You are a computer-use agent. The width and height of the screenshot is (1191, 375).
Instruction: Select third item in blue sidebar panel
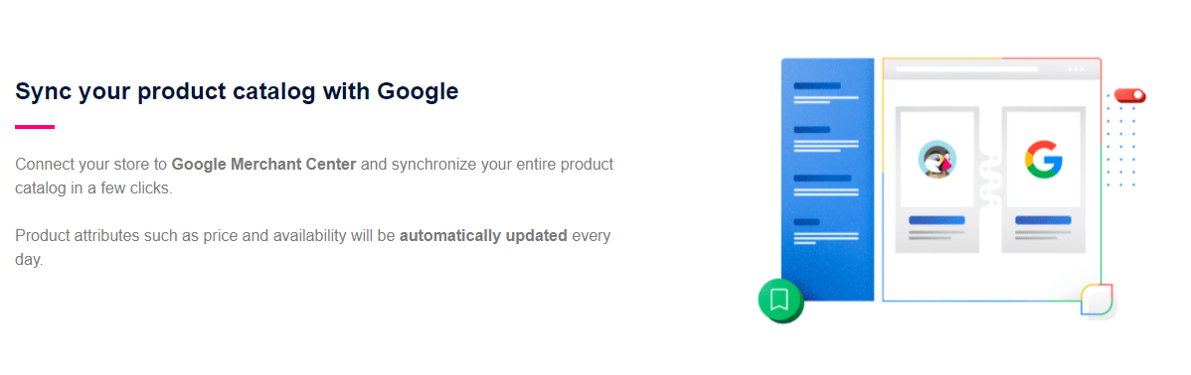point(826,187)
